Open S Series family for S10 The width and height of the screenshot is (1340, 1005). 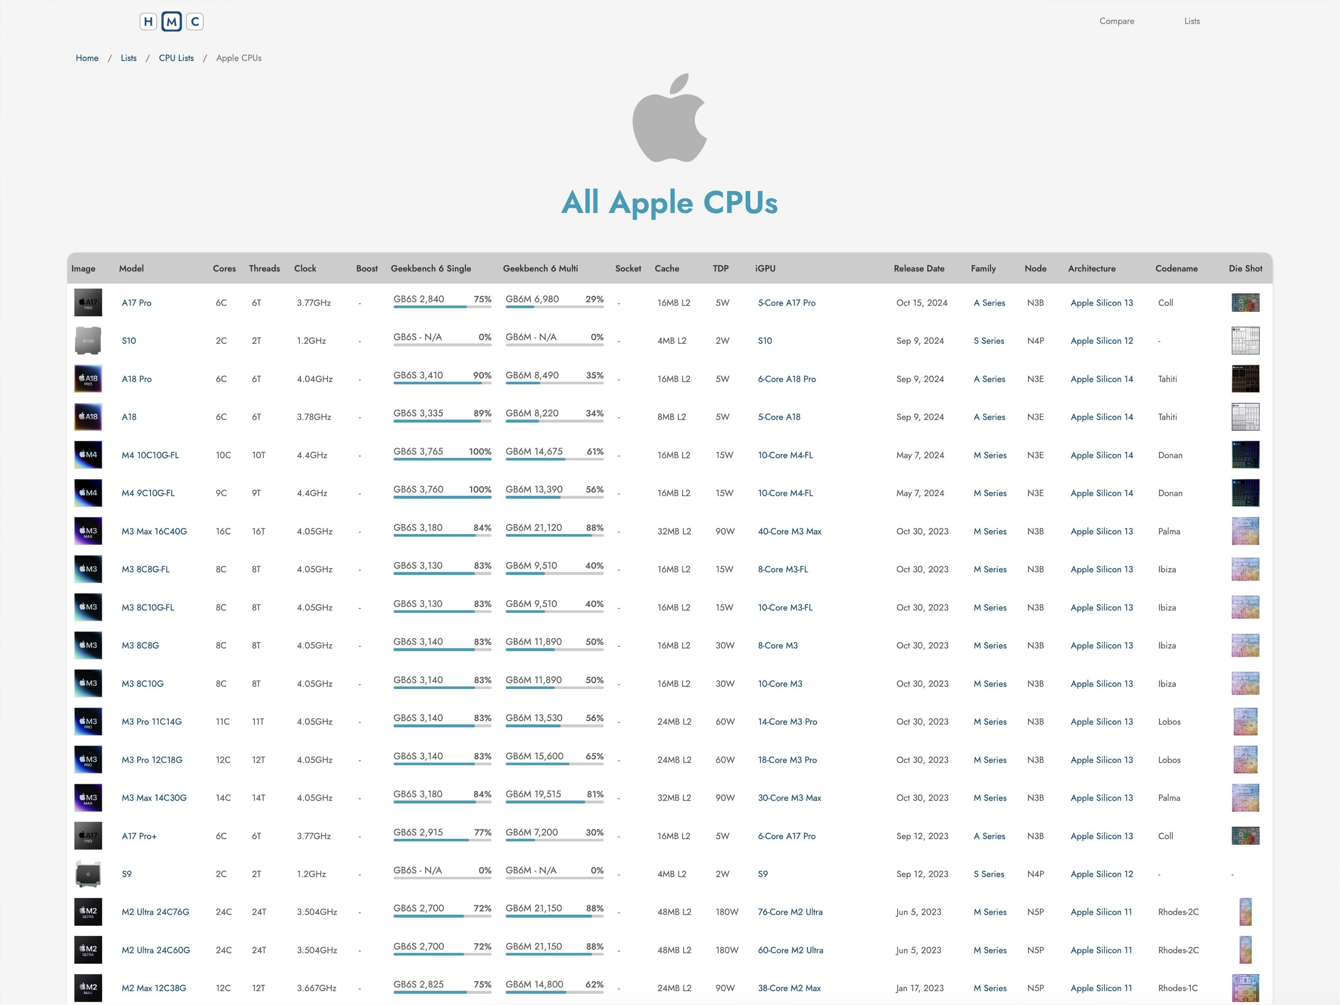click(x=988, y=341)
